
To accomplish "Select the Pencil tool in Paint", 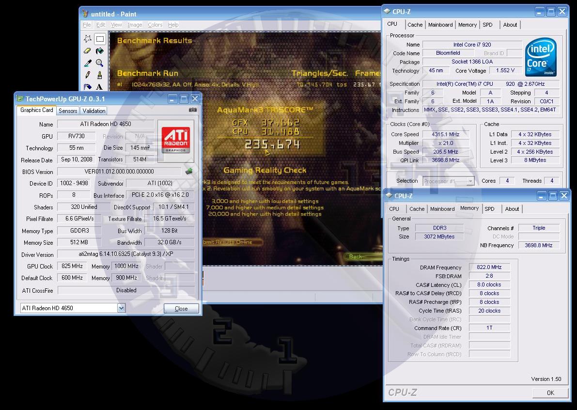I will [88, 75].
